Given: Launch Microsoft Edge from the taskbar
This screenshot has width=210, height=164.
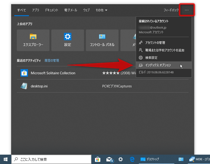Looking at the screenshot, I should tap(132, 159).
